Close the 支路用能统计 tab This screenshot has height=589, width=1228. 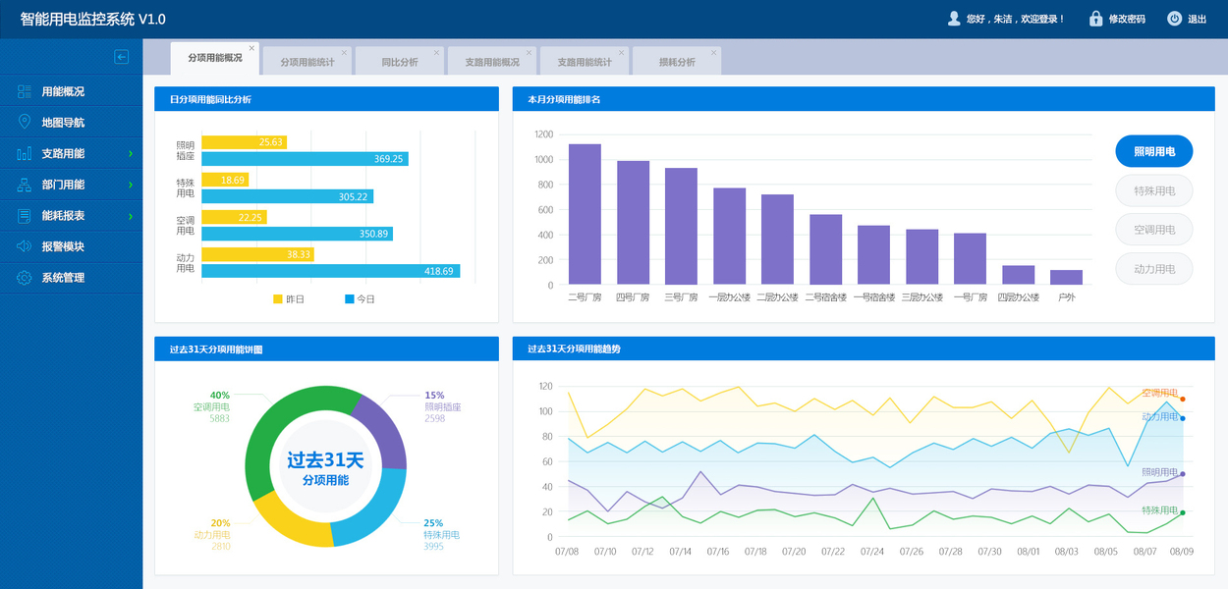pos(622,52)
